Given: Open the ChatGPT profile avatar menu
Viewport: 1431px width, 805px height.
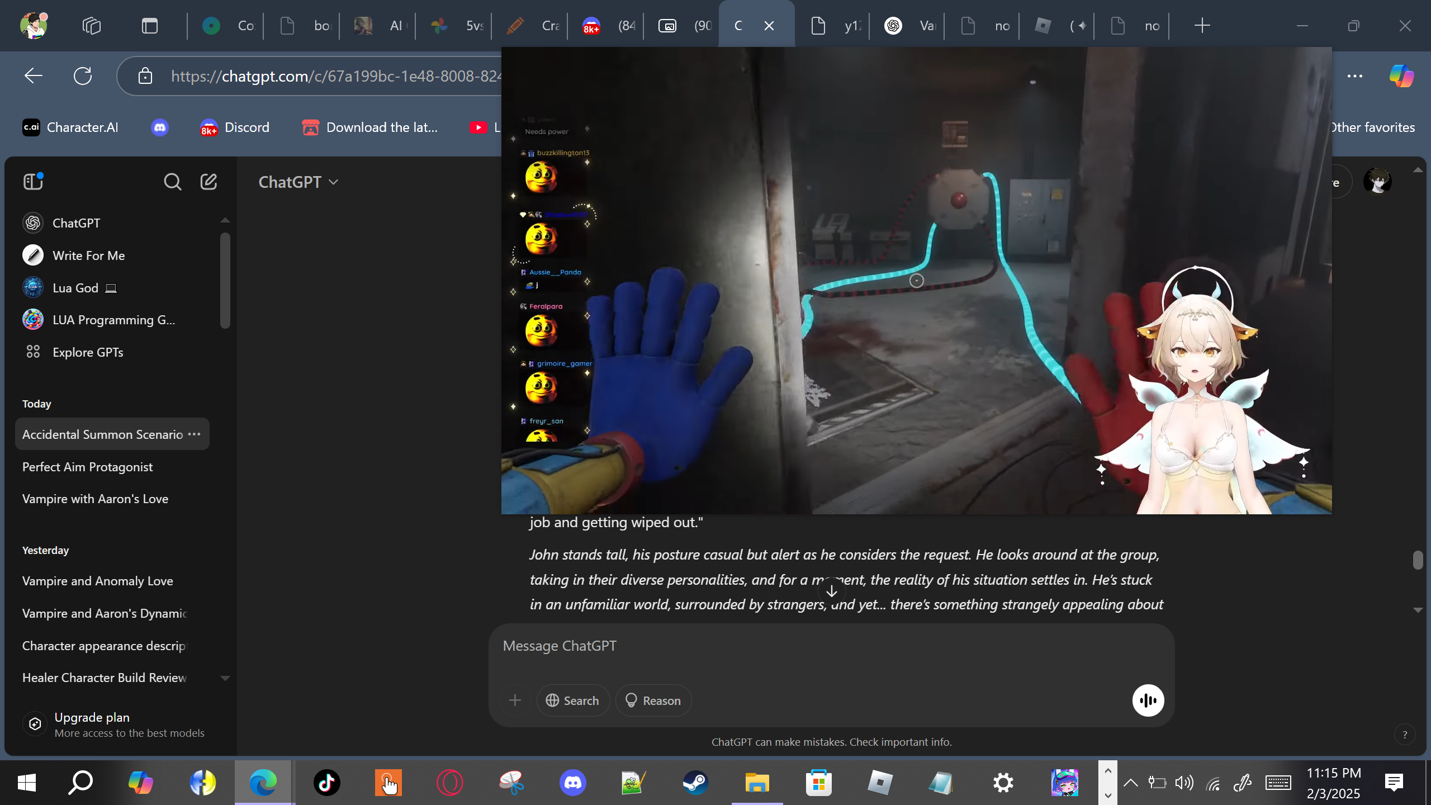Looking at the screenshot, I should [x=1377, y=182].
